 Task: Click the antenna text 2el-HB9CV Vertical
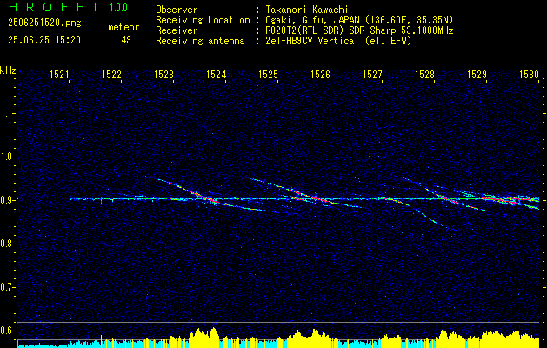point(312,41)
